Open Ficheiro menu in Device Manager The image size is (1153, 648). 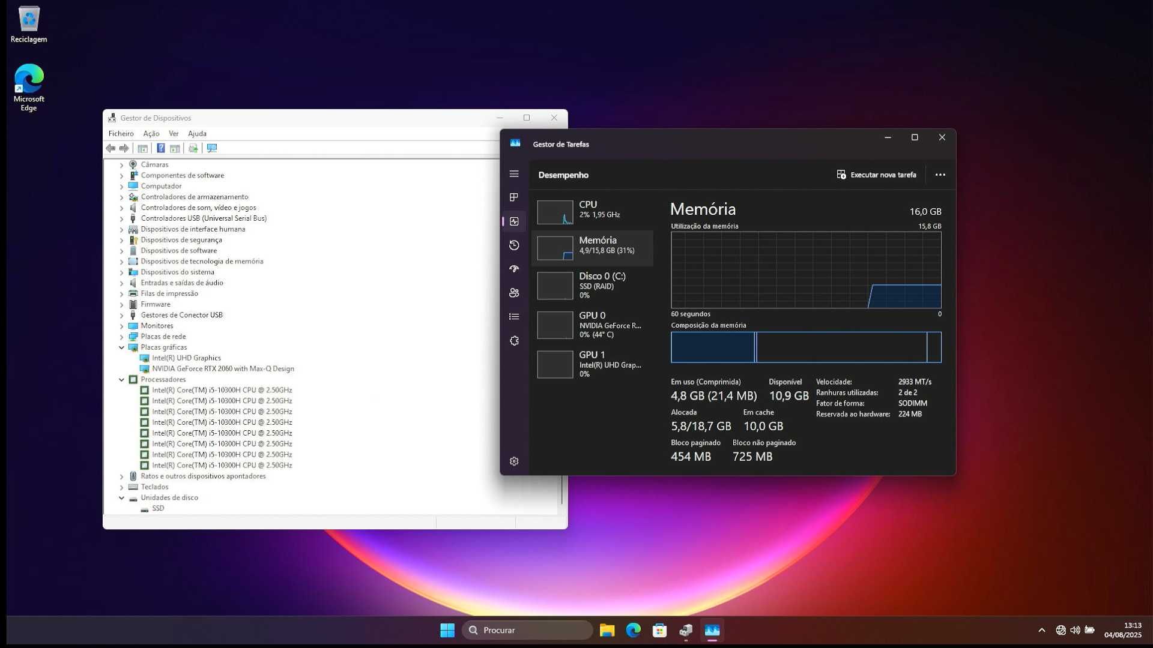click(x=121, y=134)
